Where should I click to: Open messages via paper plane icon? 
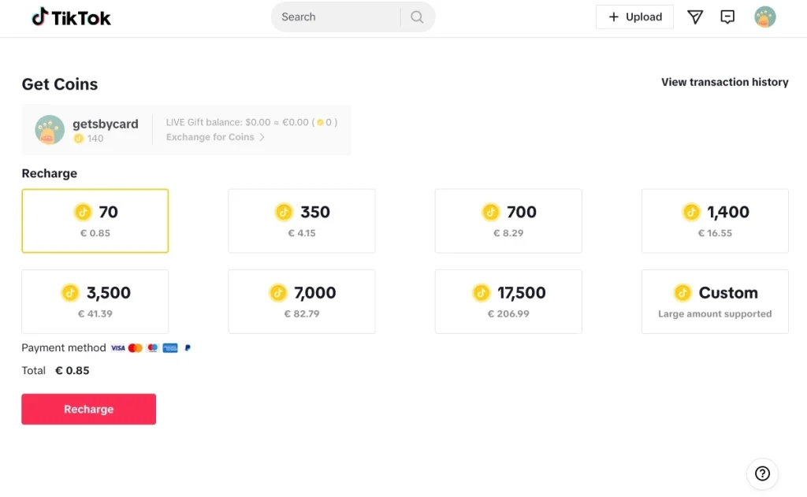[x=694, y=17]
